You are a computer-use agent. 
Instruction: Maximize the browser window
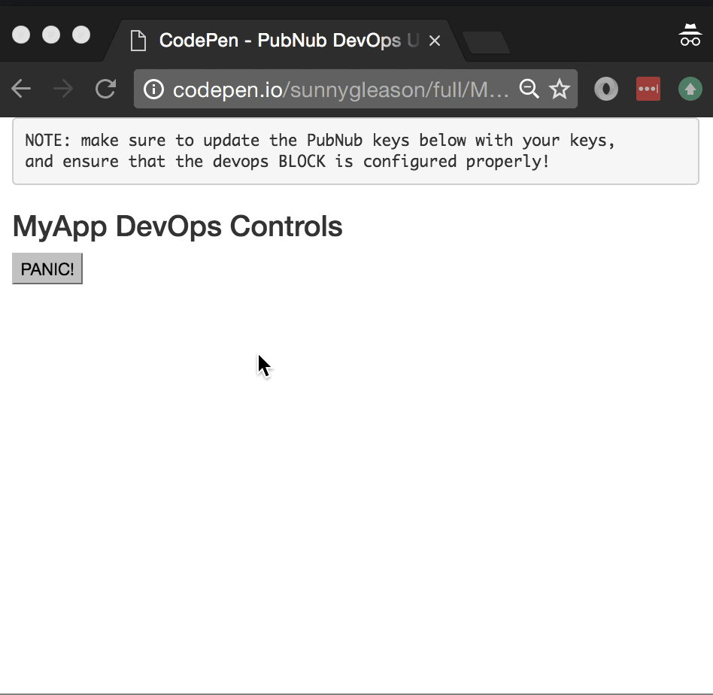(x=81, y=35)
